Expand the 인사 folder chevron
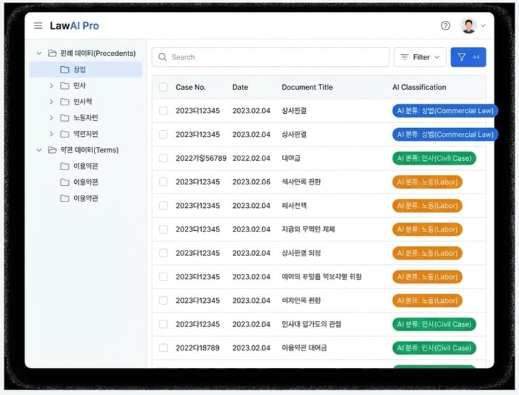Image resolution: width=519 pixels, height=395 pixels. (51, 86)
